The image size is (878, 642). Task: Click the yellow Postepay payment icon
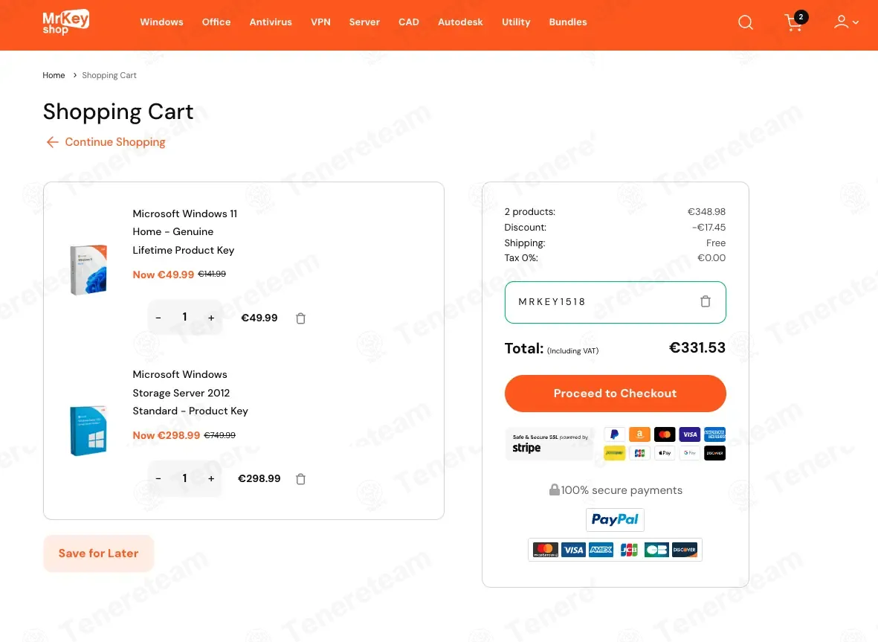[x=614, y=452]
